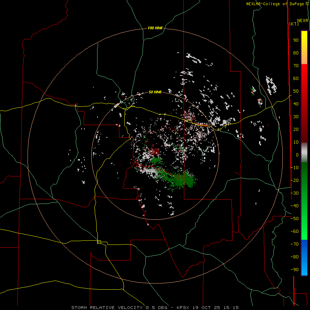Pick the gray zero-velocity segment of color bar
This screenshot has width=310, height=310.
(304, 153)
